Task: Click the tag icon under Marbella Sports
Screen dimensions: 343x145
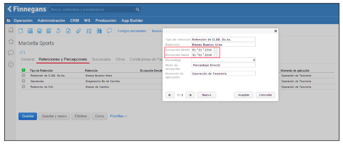Action: click(x=22, y=52)
